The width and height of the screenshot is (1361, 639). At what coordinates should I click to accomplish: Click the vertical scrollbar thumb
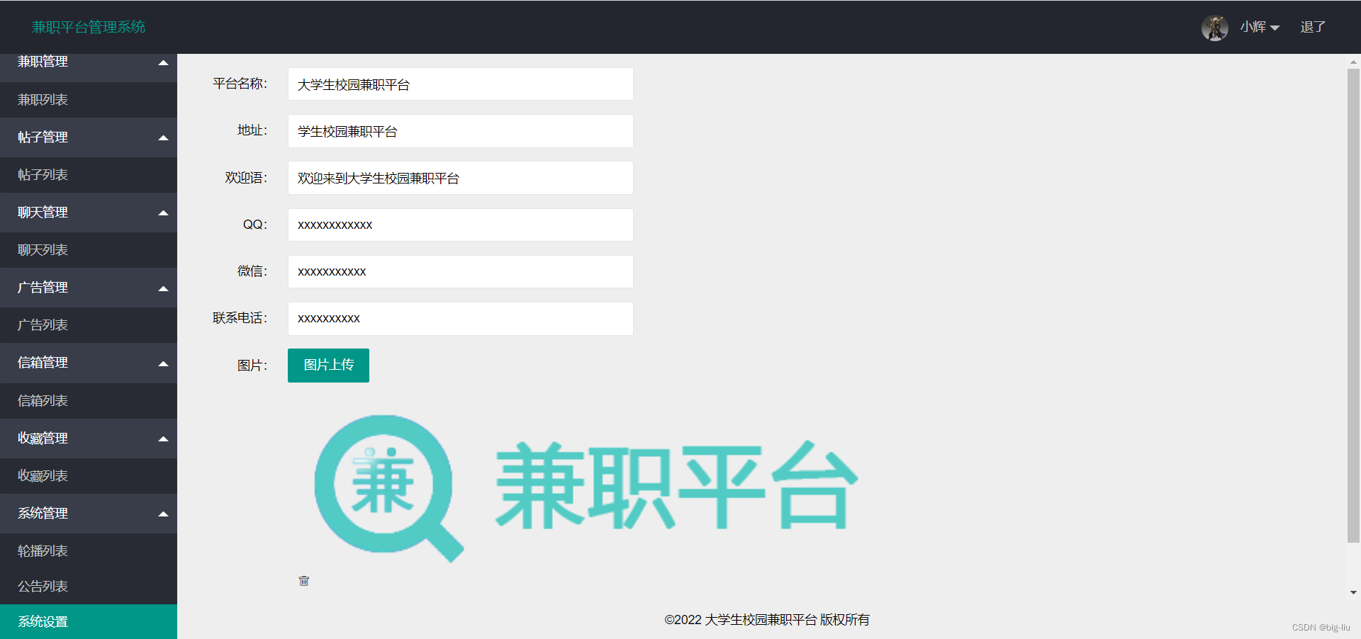(1353, 306)
